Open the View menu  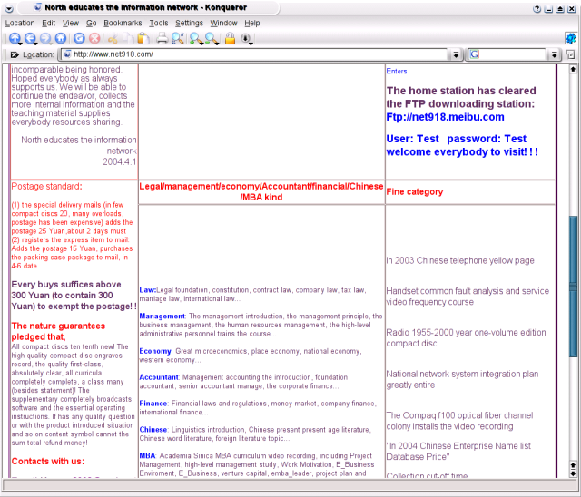(71, 23)
